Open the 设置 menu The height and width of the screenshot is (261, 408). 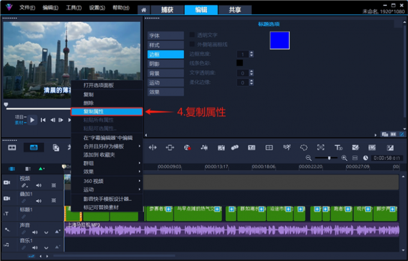point(97,8)
